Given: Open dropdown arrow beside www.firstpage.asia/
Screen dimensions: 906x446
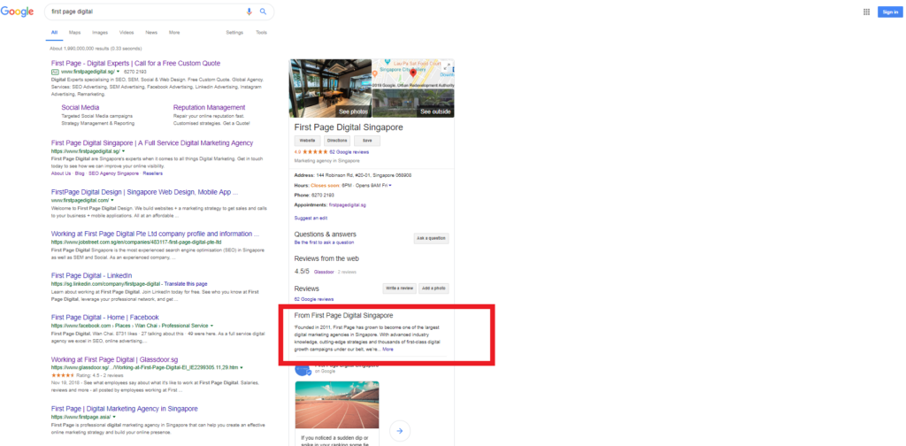Looking at the screenshot, I should coord(114,417).
